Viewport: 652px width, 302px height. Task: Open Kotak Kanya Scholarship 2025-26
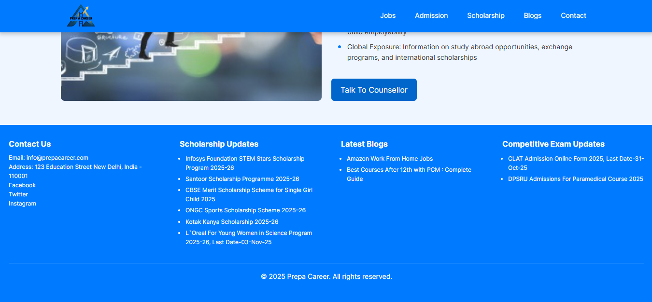[232, 222]
